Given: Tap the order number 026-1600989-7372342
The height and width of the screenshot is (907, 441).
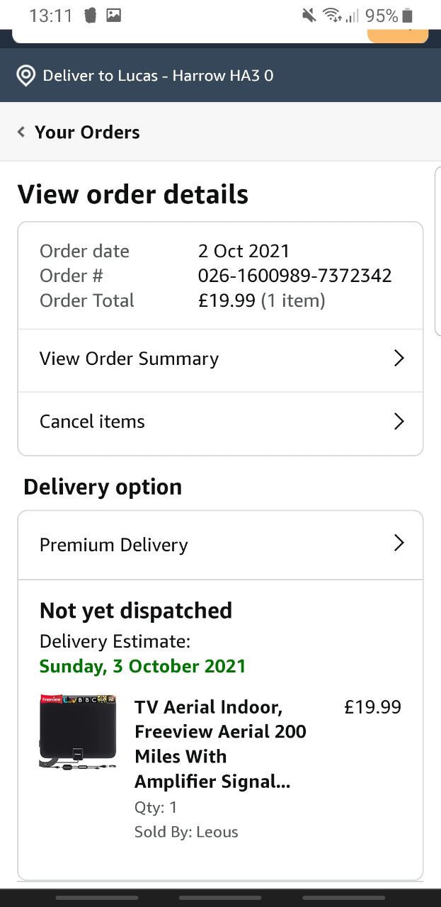Looking at the screenshot, I should [294, 276].
